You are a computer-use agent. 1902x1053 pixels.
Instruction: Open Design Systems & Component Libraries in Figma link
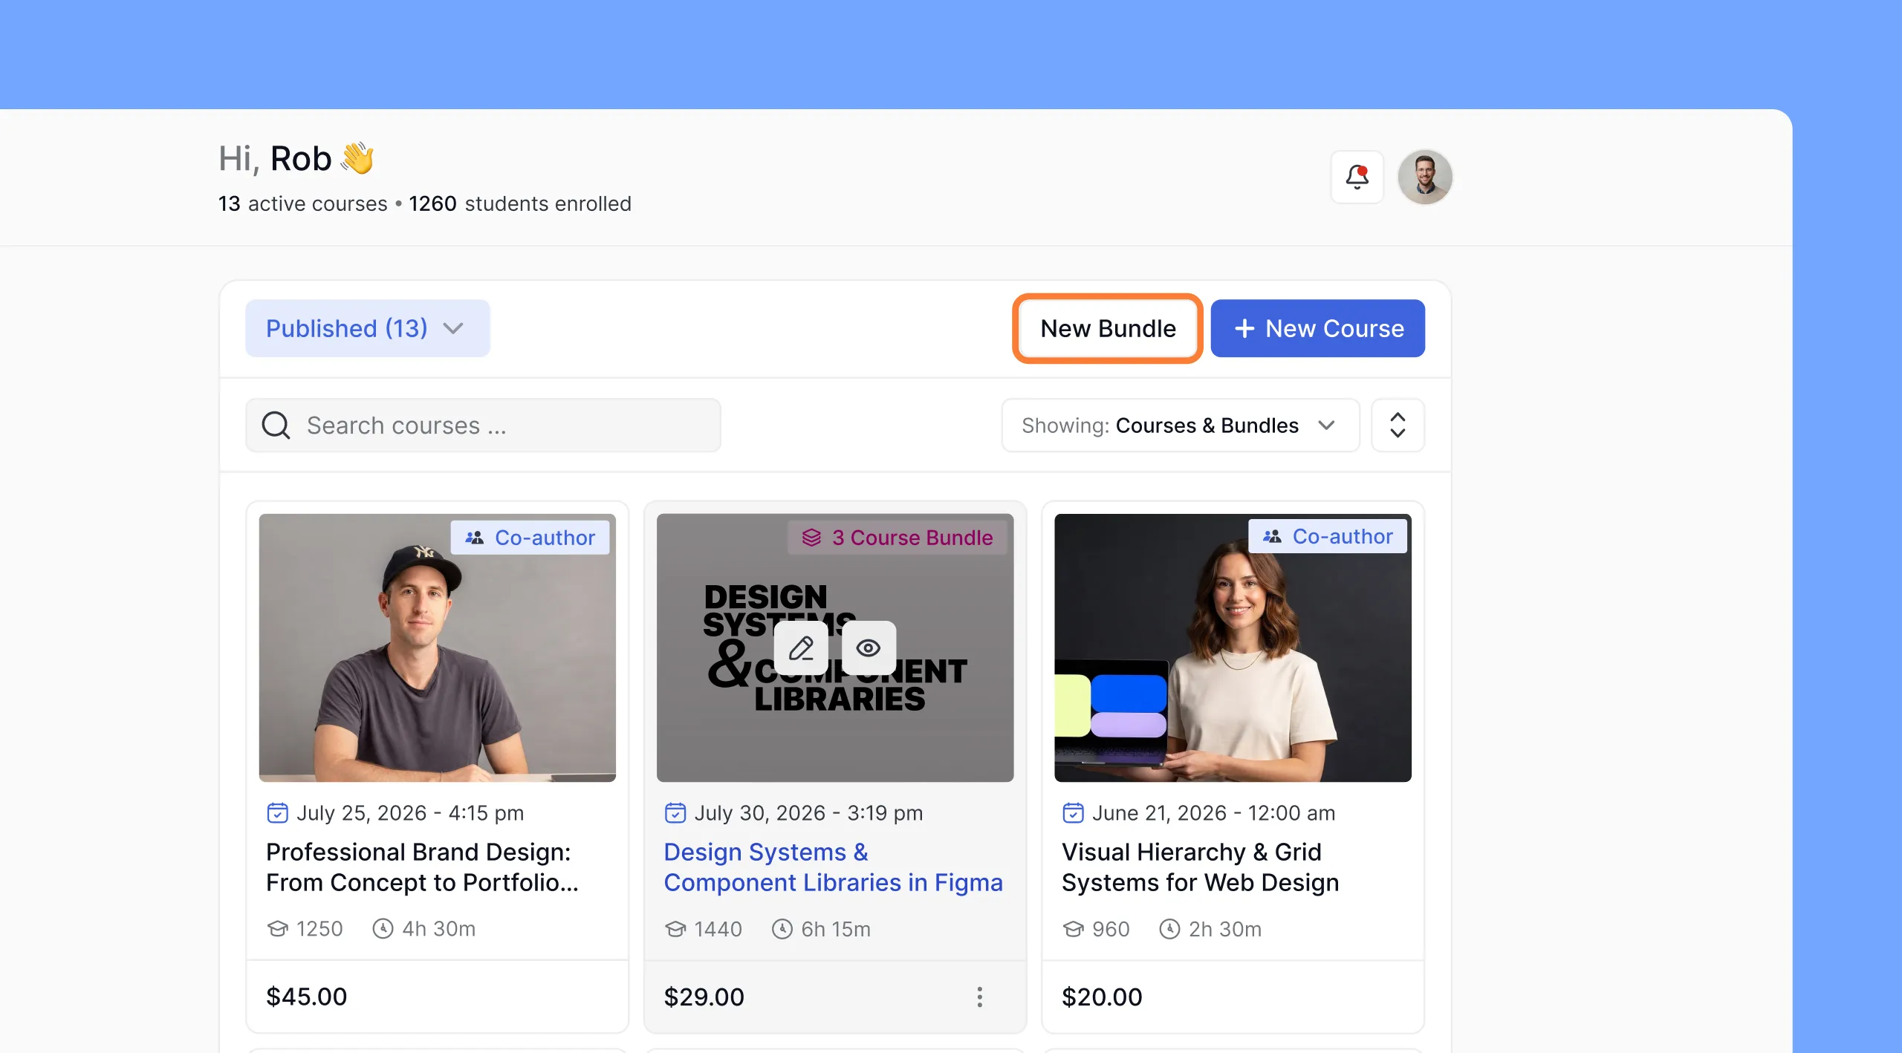(833, 867)
